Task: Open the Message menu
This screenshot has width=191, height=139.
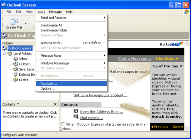Action: (x=55, y=12)
